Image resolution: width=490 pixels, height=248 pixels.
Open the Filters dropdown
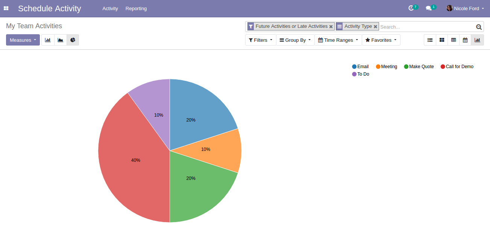(261, 40)
